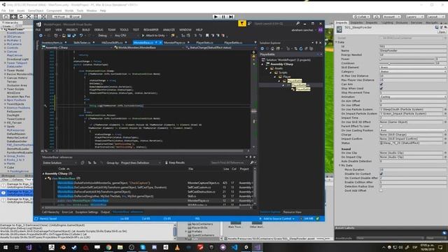Viewport: 448px width, 252px height.
Task: Open the Entire Solution scope dropdown
Action: (x=59, y=162)
